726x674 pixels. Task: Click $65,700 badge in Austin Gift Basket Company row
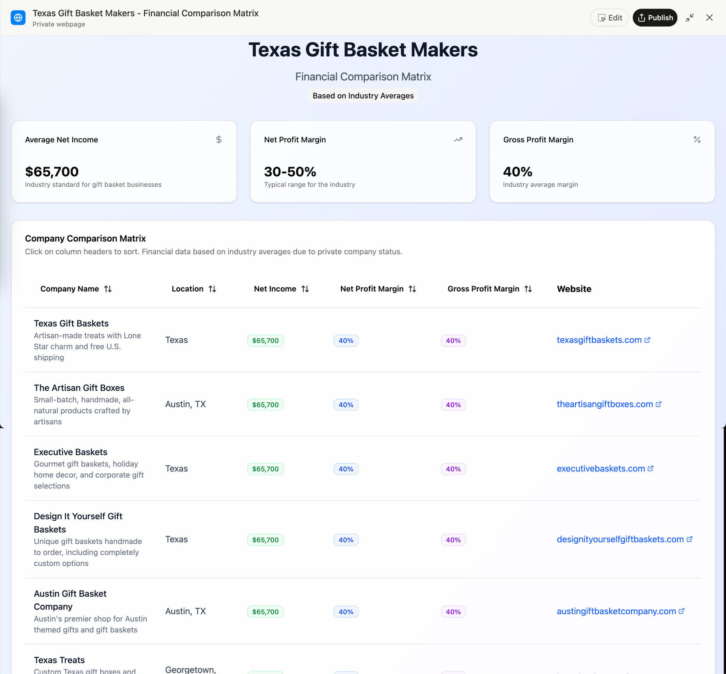(266, 612)
